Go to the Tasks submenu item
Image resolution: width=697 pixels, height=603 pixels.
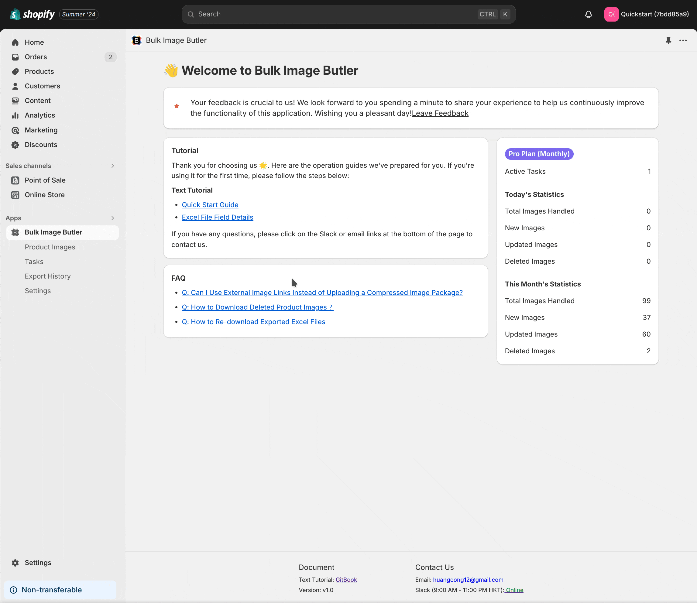pyautogui.click(x=34, y=262)
